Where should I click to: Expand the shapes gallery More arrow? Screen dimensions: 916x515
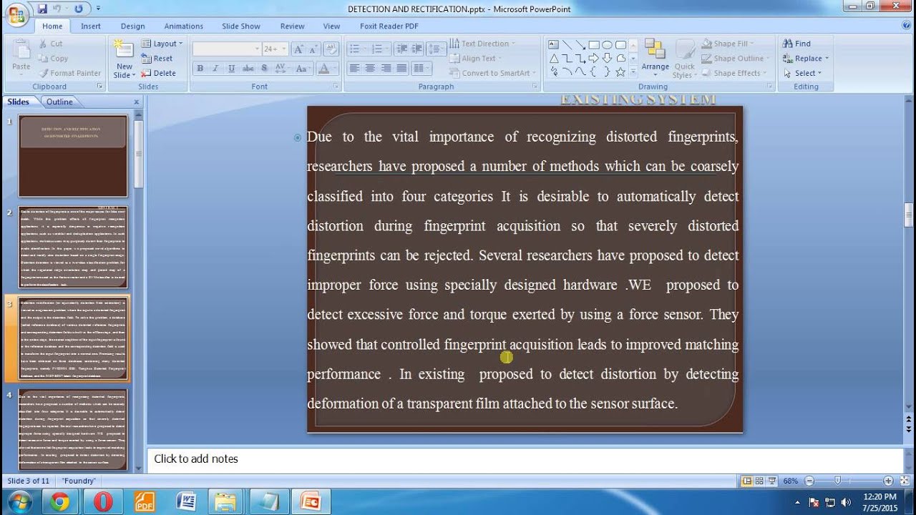[633, 72]
